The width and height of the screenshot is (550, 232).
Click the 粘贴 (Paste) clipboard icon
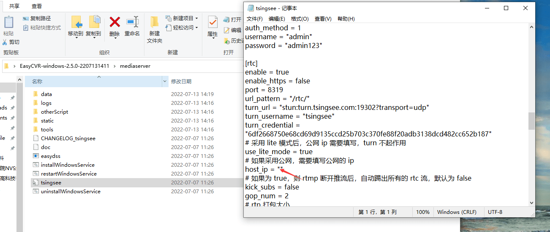(x=8, y=23)
